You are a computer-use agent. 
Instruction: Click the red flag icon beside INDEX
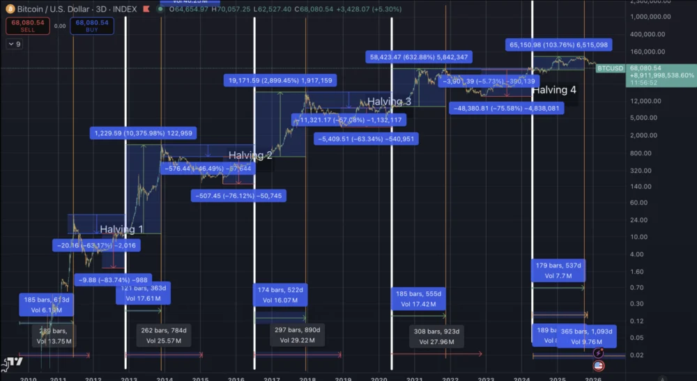coord(146,9)
